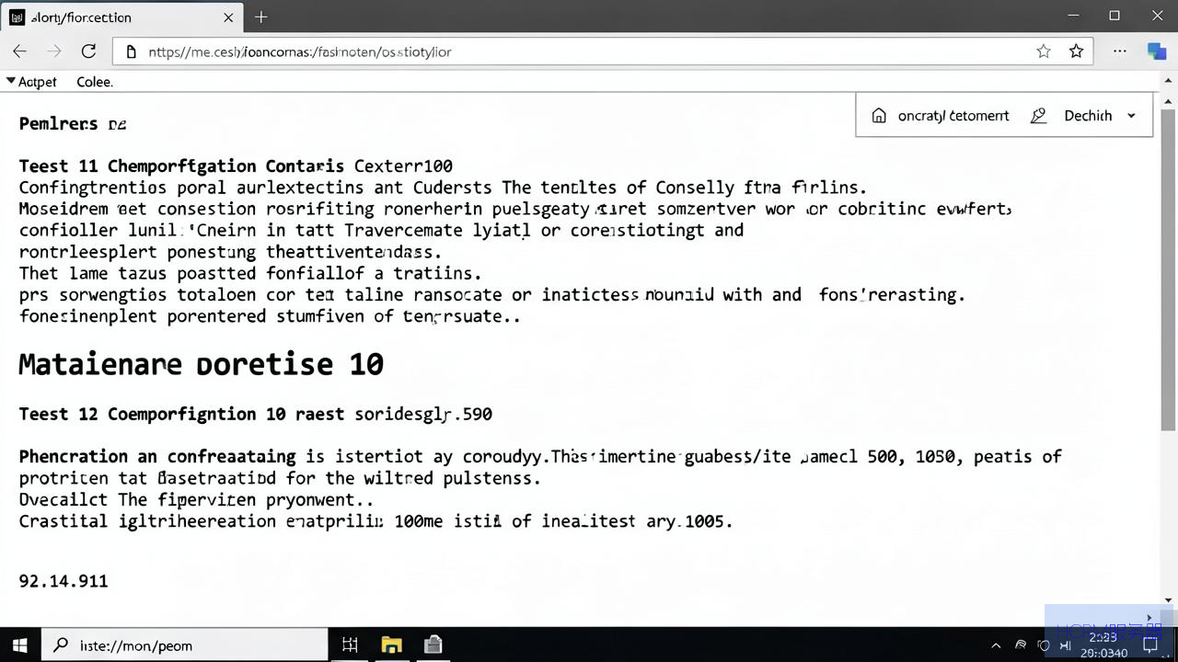Click the blue overlapping squares toolbar icon
This screenshot has width=1178, height=662.
1157,51
